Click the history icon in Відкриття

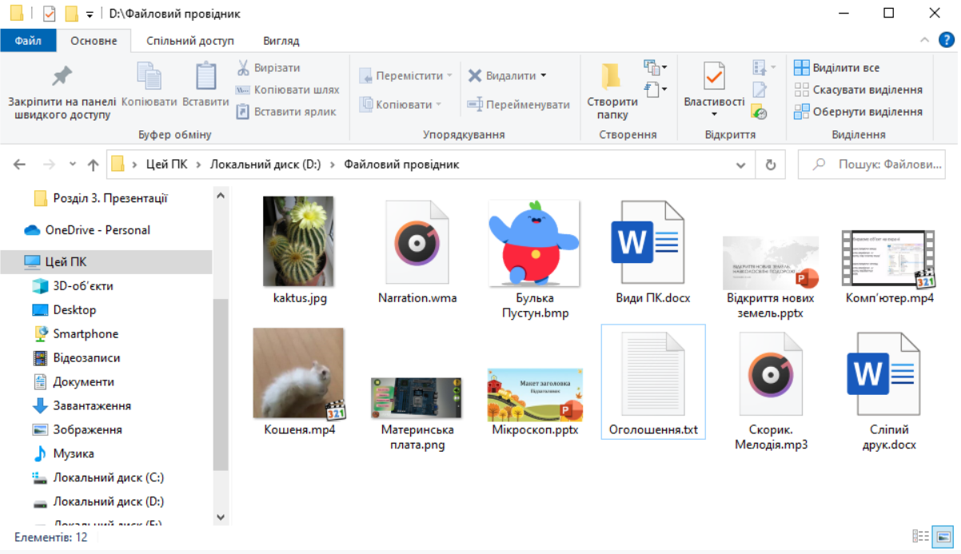759,112
